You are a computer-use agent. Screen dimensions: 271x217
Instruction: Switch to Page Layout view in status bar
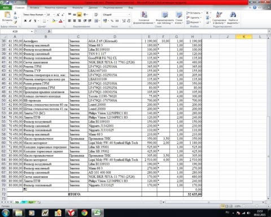coord(227,206)
